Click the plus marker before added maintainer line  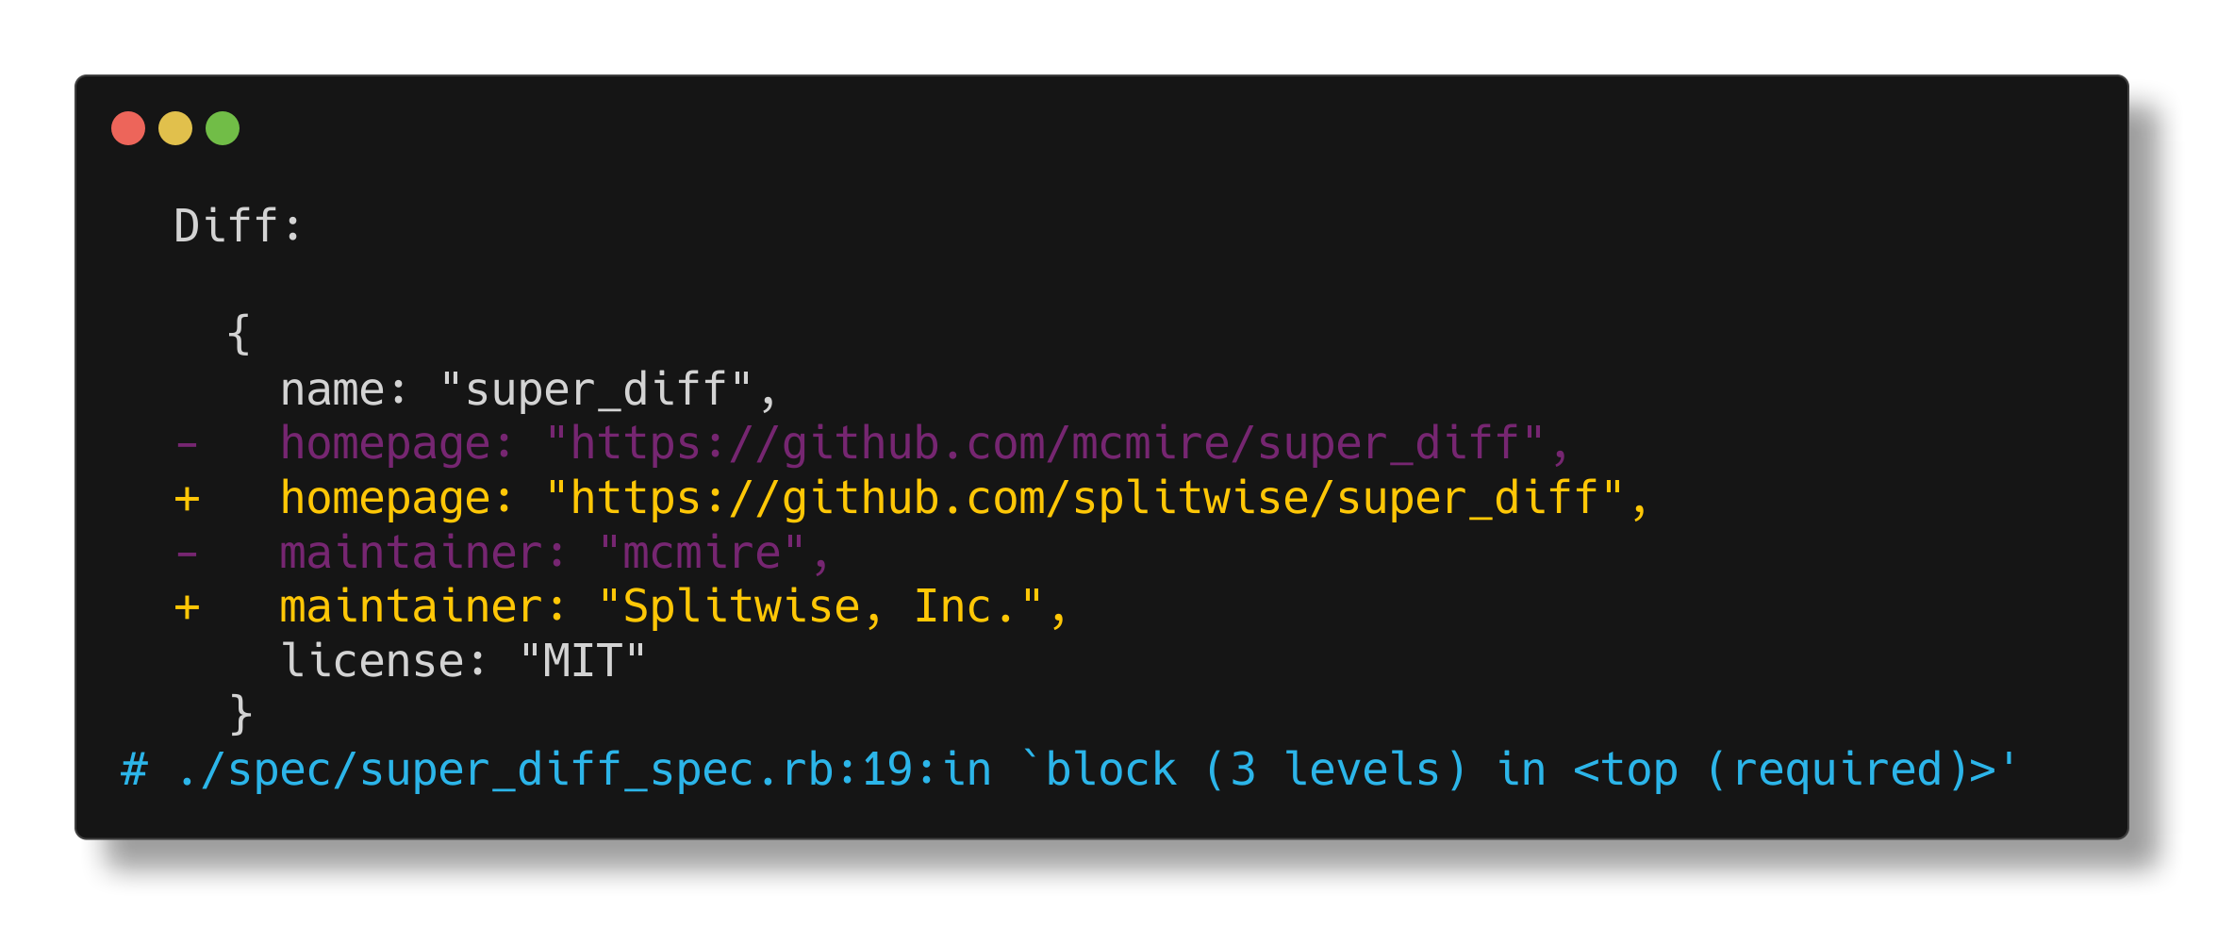(x=187, y=607)
